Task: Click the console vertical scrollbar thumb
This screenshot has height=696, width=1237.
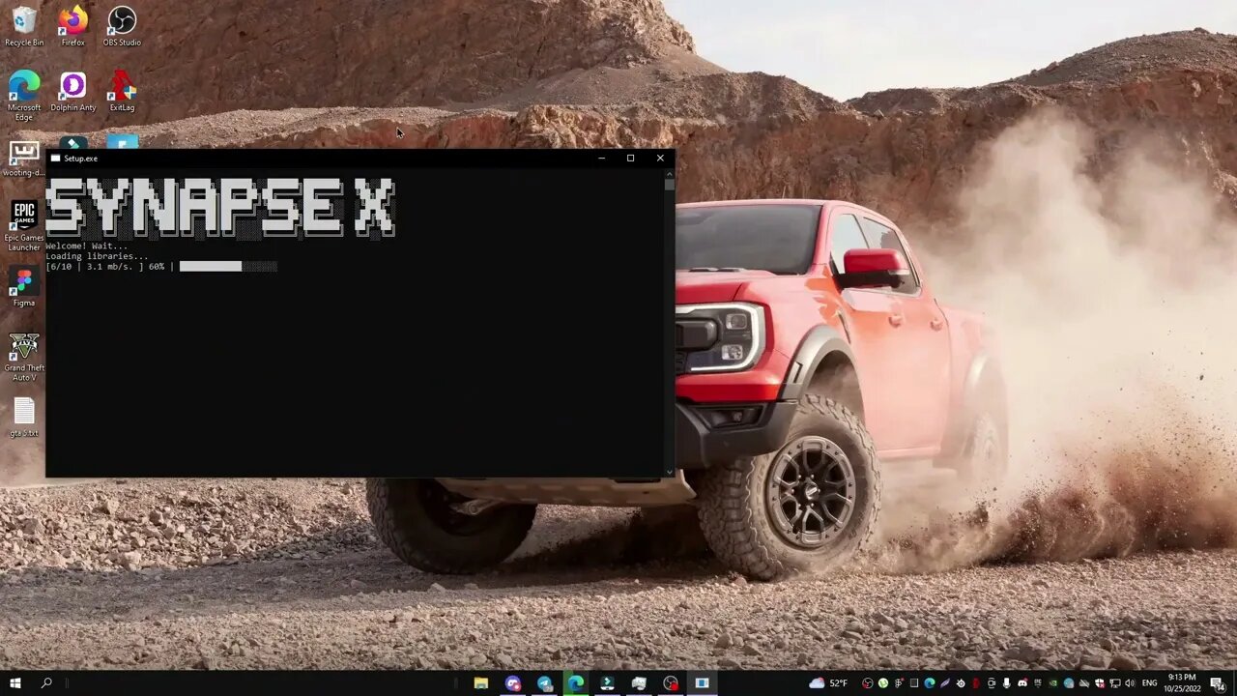Action: [669, 186]
